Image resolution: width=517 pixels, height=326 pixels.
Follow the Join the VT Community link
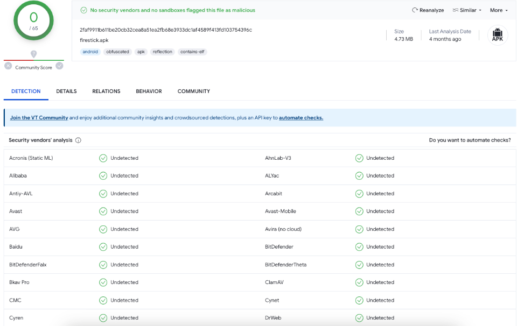pyautogui.click(x=39, y=118)
